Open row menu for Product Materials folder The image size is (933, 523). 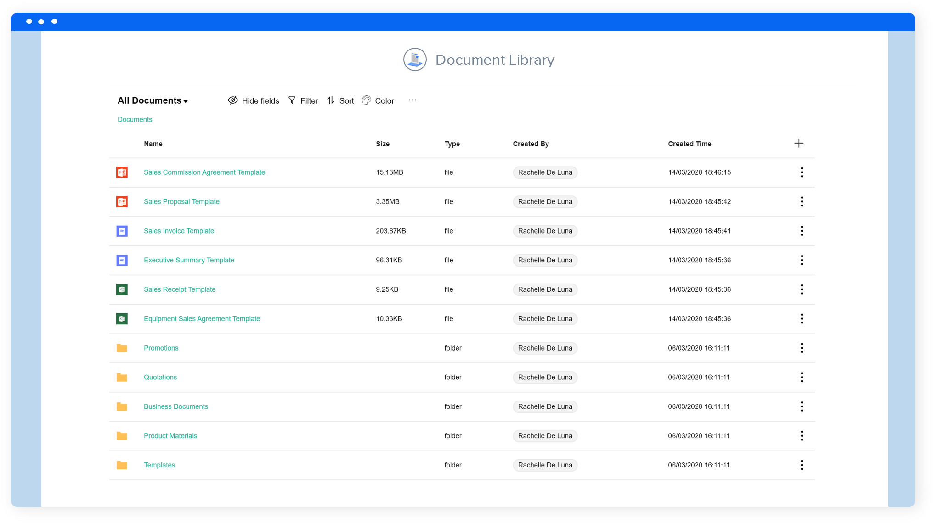(x=802, y=436)
